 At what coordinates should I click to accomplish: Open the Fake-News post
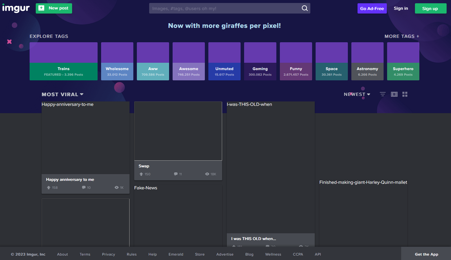(x=178, y=216)
